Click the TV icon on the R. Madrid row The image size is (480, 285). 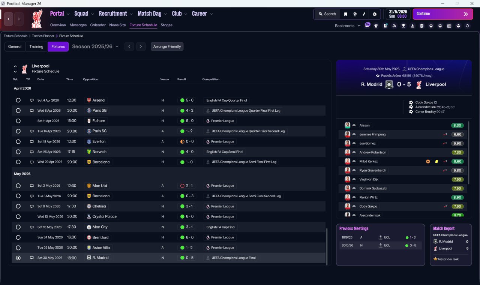click(32, 258)
